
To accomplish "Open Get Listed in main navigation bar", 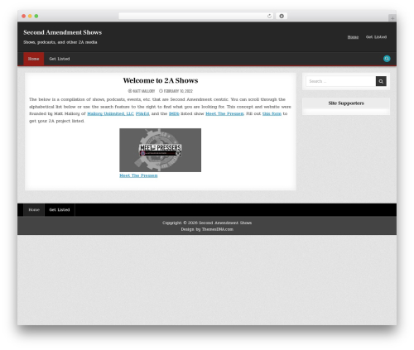I will pos(60,59).
